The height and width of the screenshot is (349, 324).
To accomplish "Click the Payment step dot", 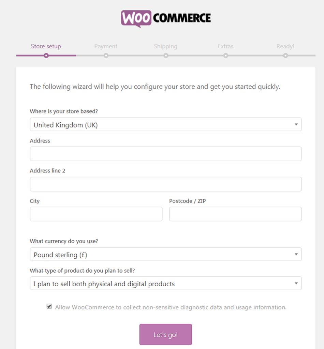I will (x=106, y=56).
